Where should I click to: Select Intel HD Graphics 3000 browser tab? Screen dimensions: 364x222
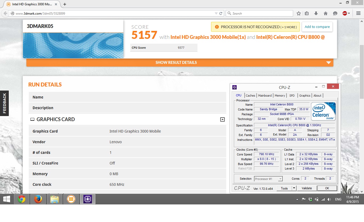click(x=32, y=4)
